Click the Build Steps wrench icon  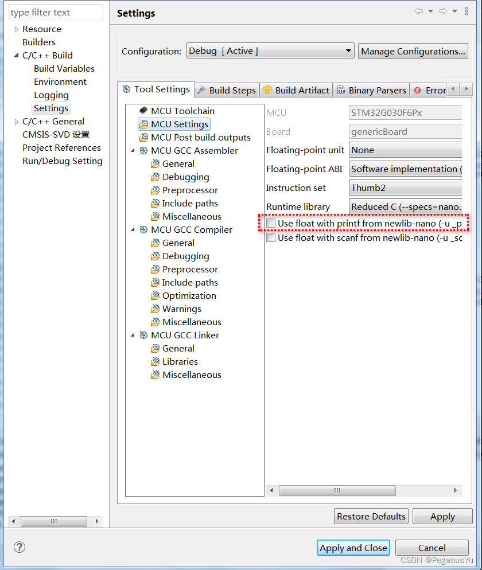tap(201, 90)
